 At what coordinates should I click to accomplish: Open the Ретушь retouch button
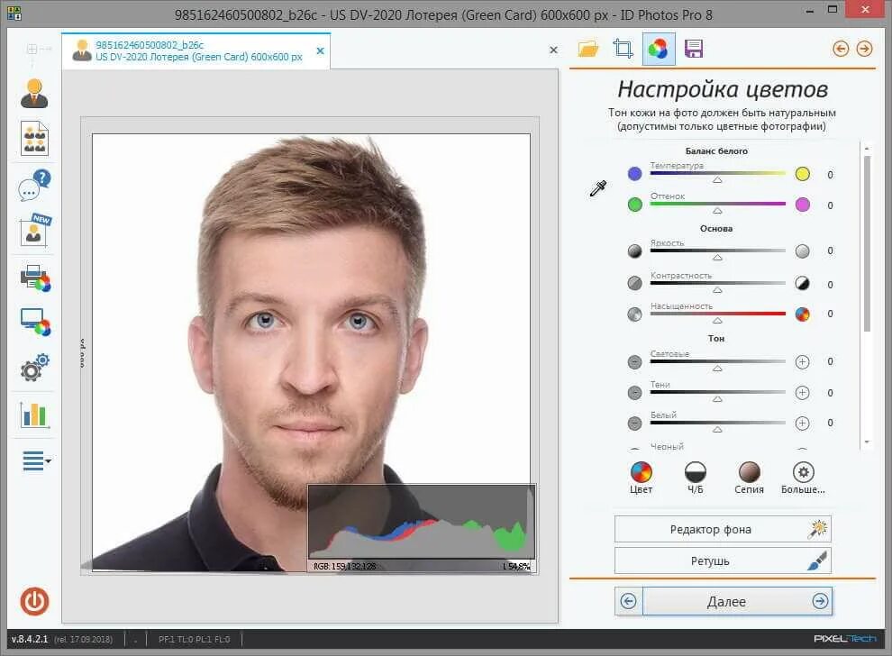723,561
